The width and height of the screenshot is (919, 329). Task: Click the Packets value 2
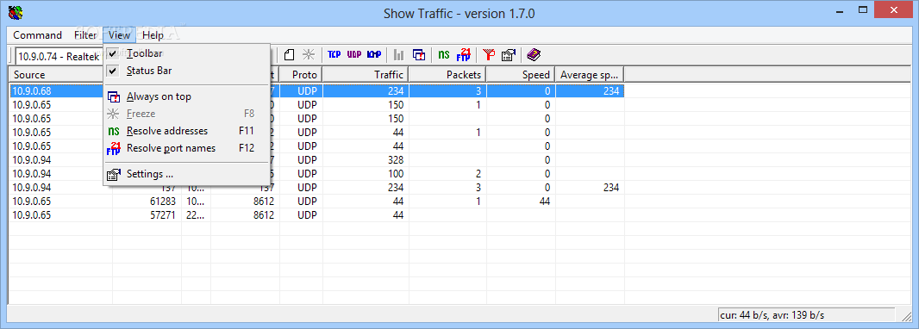point(478,174)
